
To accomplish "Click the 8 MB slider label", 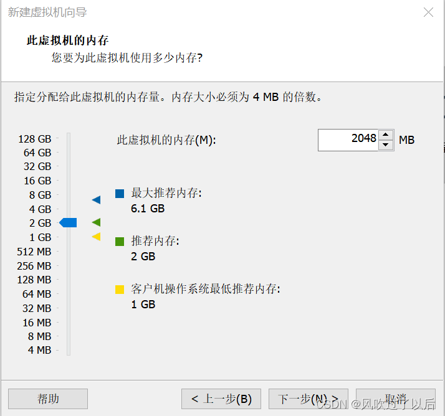I will tap(39, 336).
